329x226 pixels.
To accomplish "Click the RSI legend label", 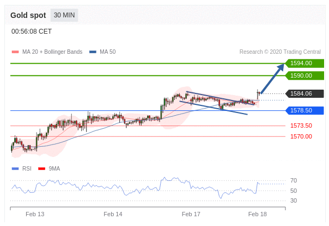I will [x=27, y=168].
